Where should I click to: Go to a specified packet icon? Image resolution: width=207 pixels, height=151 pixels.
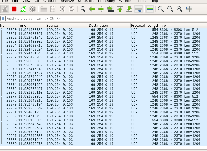[111, 9]
